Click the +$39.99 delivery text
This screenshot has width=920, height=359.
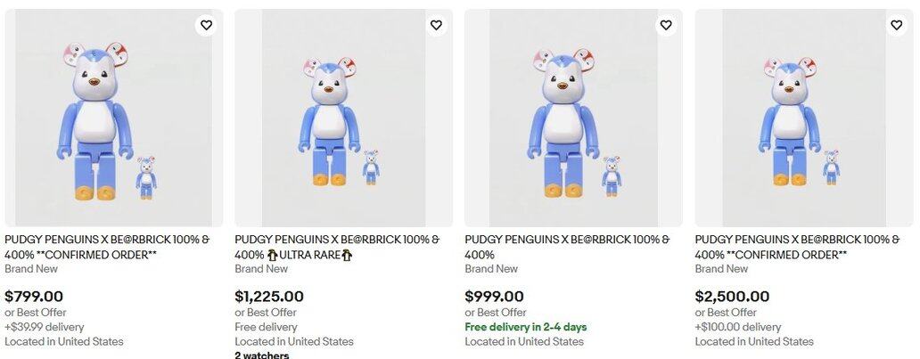click(45, 327)
